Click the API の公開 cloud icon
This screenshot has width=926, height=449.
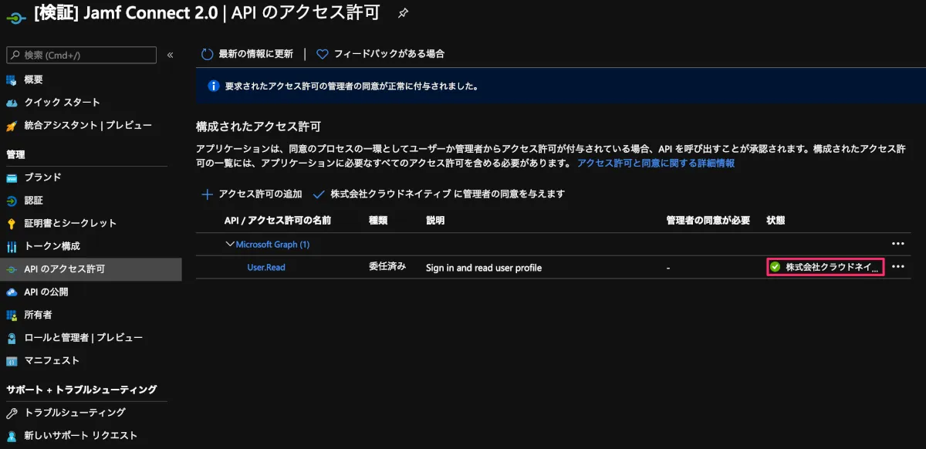pos(12,292)
